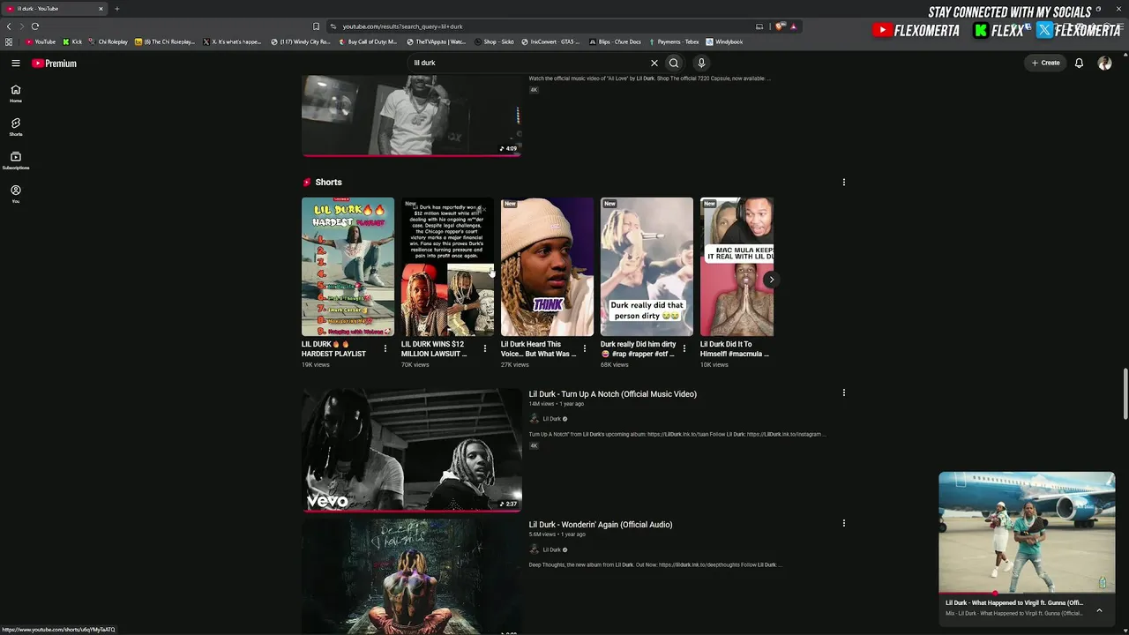1129x635 pixels.
Task: Open the browser apps grid icon
Action: 9,41
